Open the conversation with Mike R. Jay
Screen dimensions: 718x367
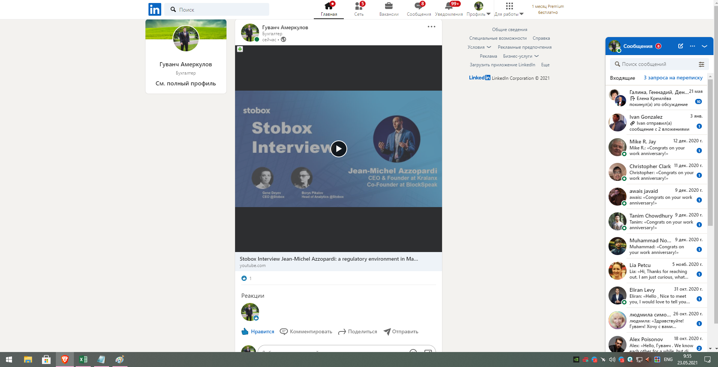[656, 147]
